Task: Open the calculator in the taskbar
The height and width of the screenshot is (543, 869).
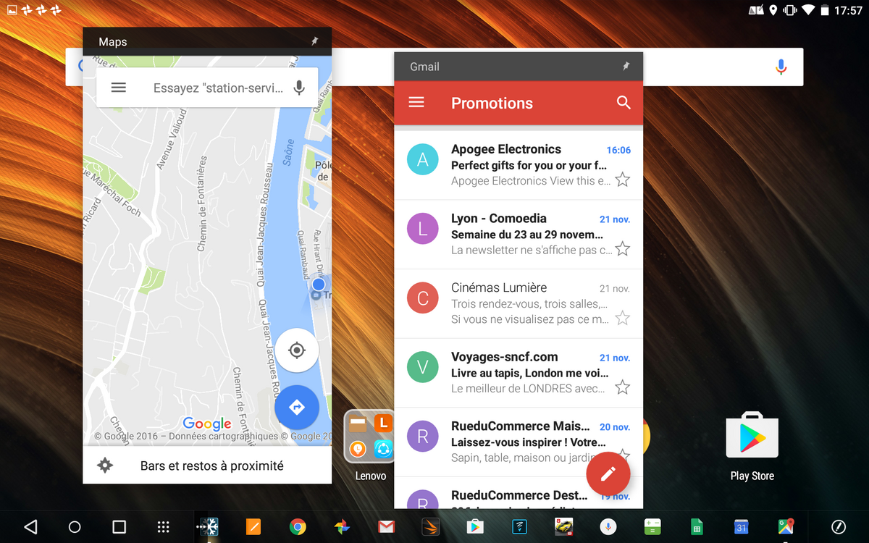Action: pyautogui.click(x=652, y=527)
